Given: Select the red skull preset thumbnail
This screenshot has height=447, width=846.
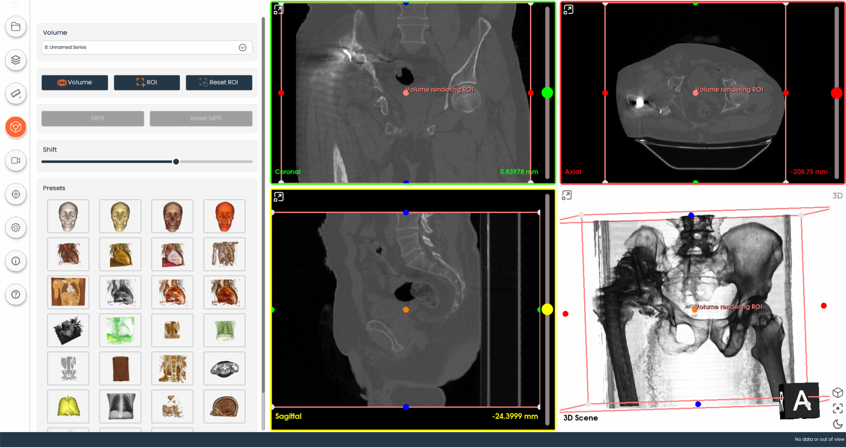Looking at the screenshot, I should pyautogui.click(x=224, y=216).
